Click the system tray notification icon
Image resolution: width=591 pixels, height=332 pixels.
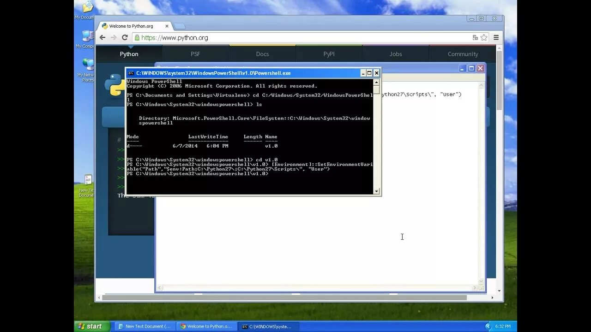pyautogui.click(x=488, y=326)
